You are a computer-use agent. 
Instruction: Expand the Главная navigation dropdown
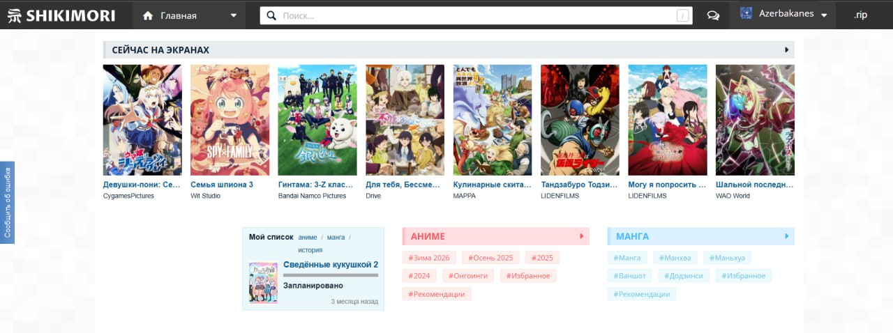(x=233, y=15)
